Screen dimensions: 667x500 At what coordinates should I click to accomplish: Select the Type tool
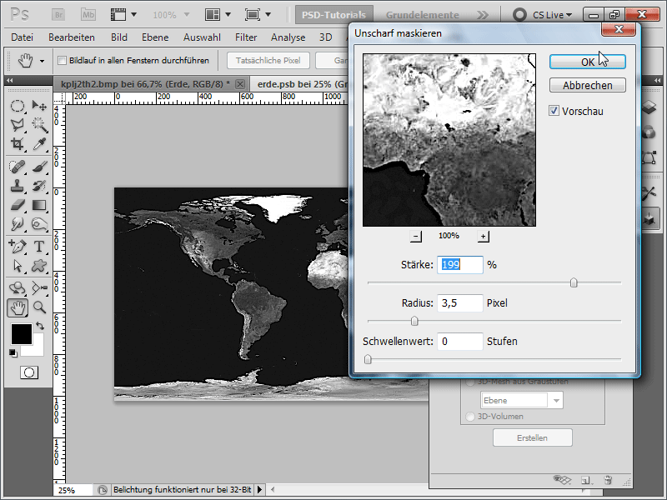click(x=39, y=246)
